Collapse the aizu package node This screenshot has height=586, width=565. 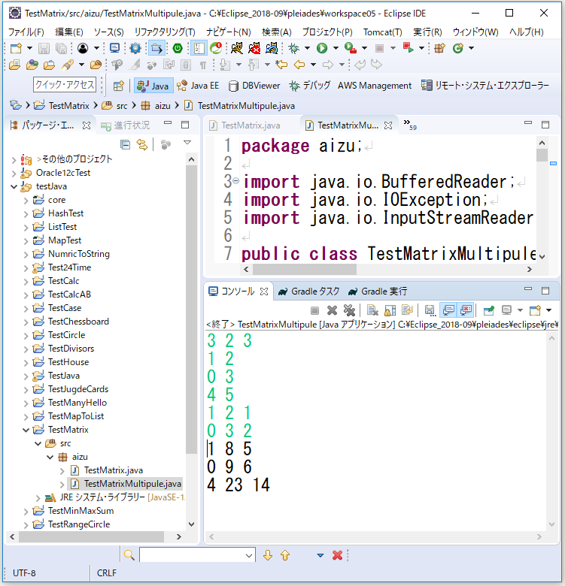point(50,457)
